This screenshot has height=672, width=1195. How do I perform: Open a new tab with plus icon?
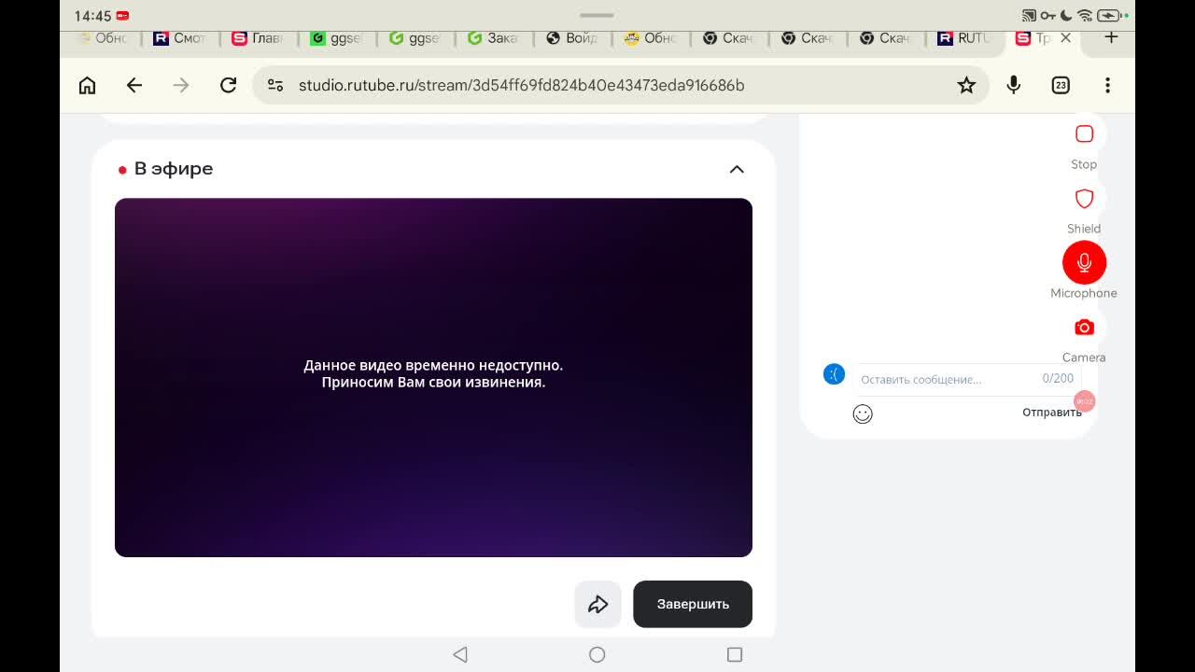click(1111, 37)
